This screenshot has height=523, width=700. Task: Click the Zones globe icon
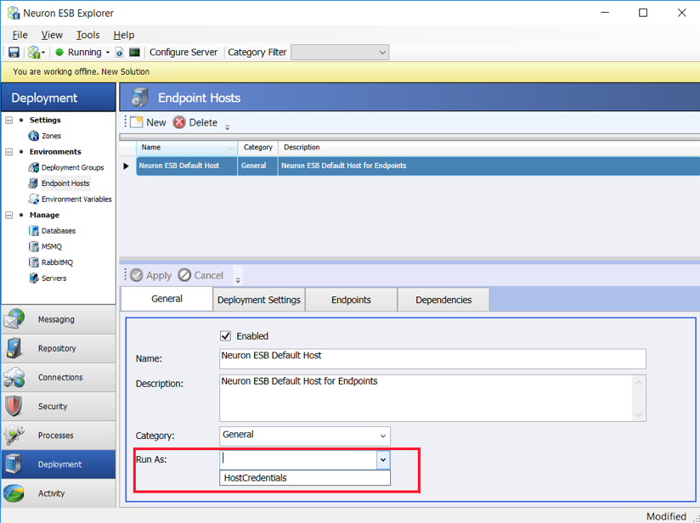[x=33, y=136]
